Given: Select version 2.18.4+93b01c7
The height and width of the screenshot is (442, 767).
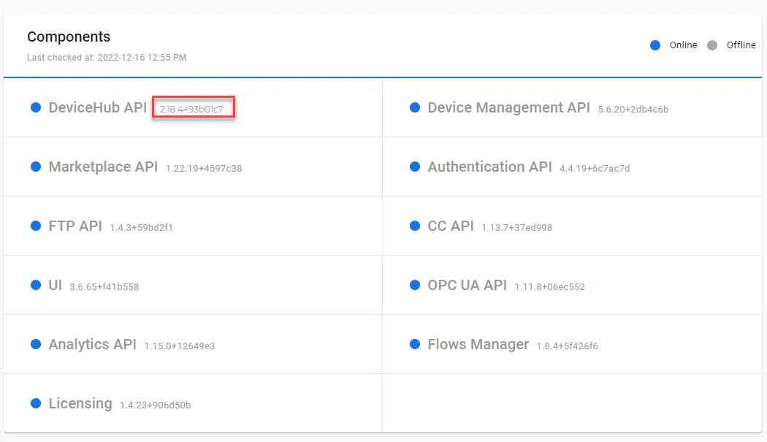Looking at the screenshot, I should pyautogui.click(x=191, y=109).
